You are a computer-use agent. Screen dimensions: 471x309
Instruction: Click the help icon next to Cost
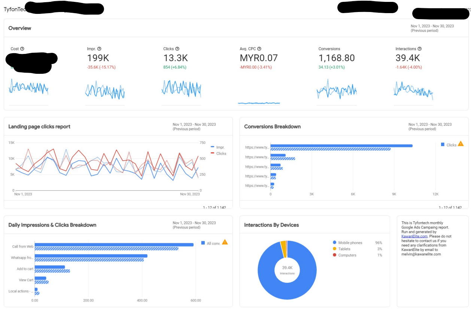tap(22, 49)
